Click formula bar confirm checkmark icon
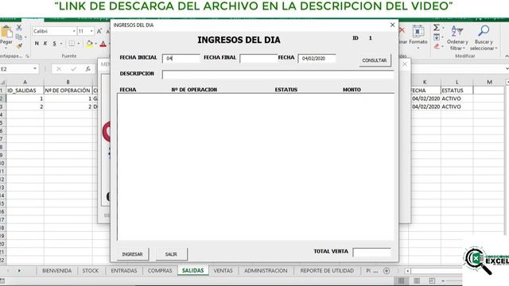Viewport: 509px width, 286px height. click(x=74, y=69)
